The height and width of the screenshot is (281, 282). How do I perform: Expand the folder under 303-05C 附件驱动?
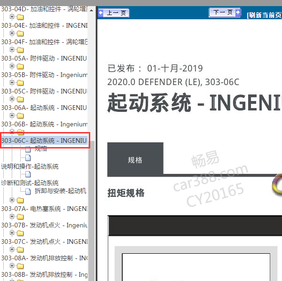click(12, 99)
